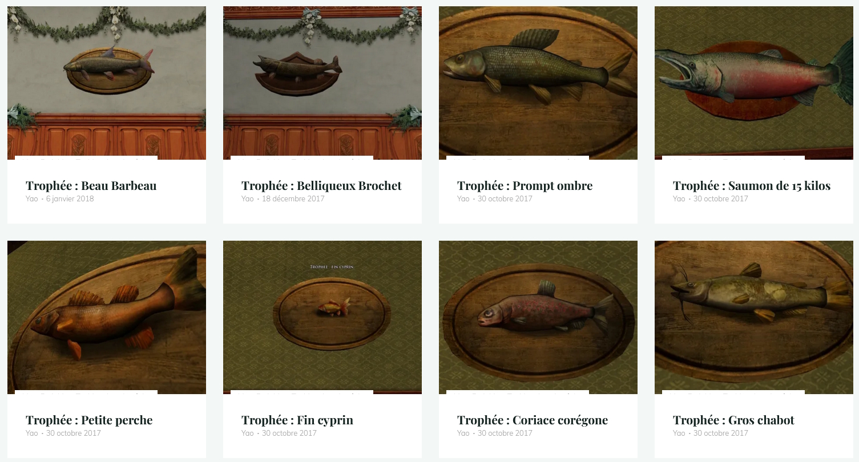Open the 'Trophée : Belliqueux Brochet' title link
The width and height of the screenshot is (859, 462).
click(321, 186)
